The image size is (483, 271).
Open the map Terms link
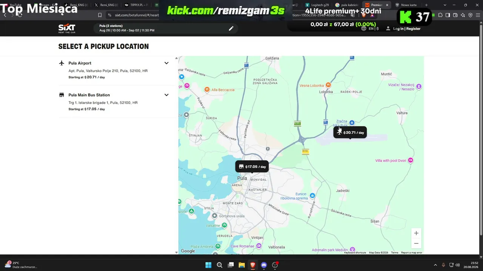tap(395, 253)
